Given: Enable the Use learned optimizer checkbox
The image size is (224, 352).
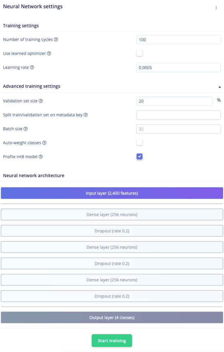Looking at the screenshot, I should coord(139,53).
